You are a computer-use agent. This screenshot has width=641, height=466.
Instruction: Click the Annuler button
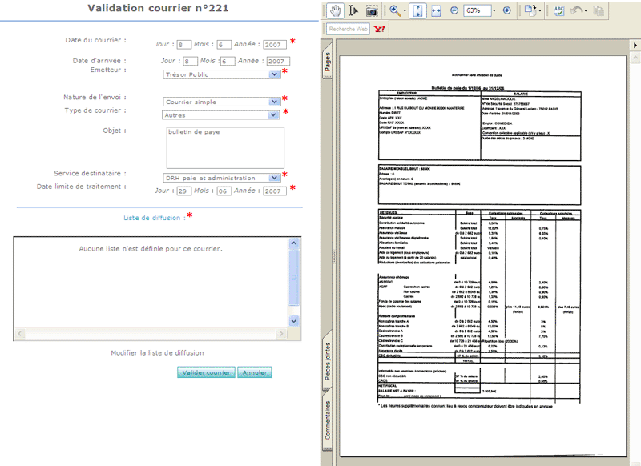click(x=254, y=372)
